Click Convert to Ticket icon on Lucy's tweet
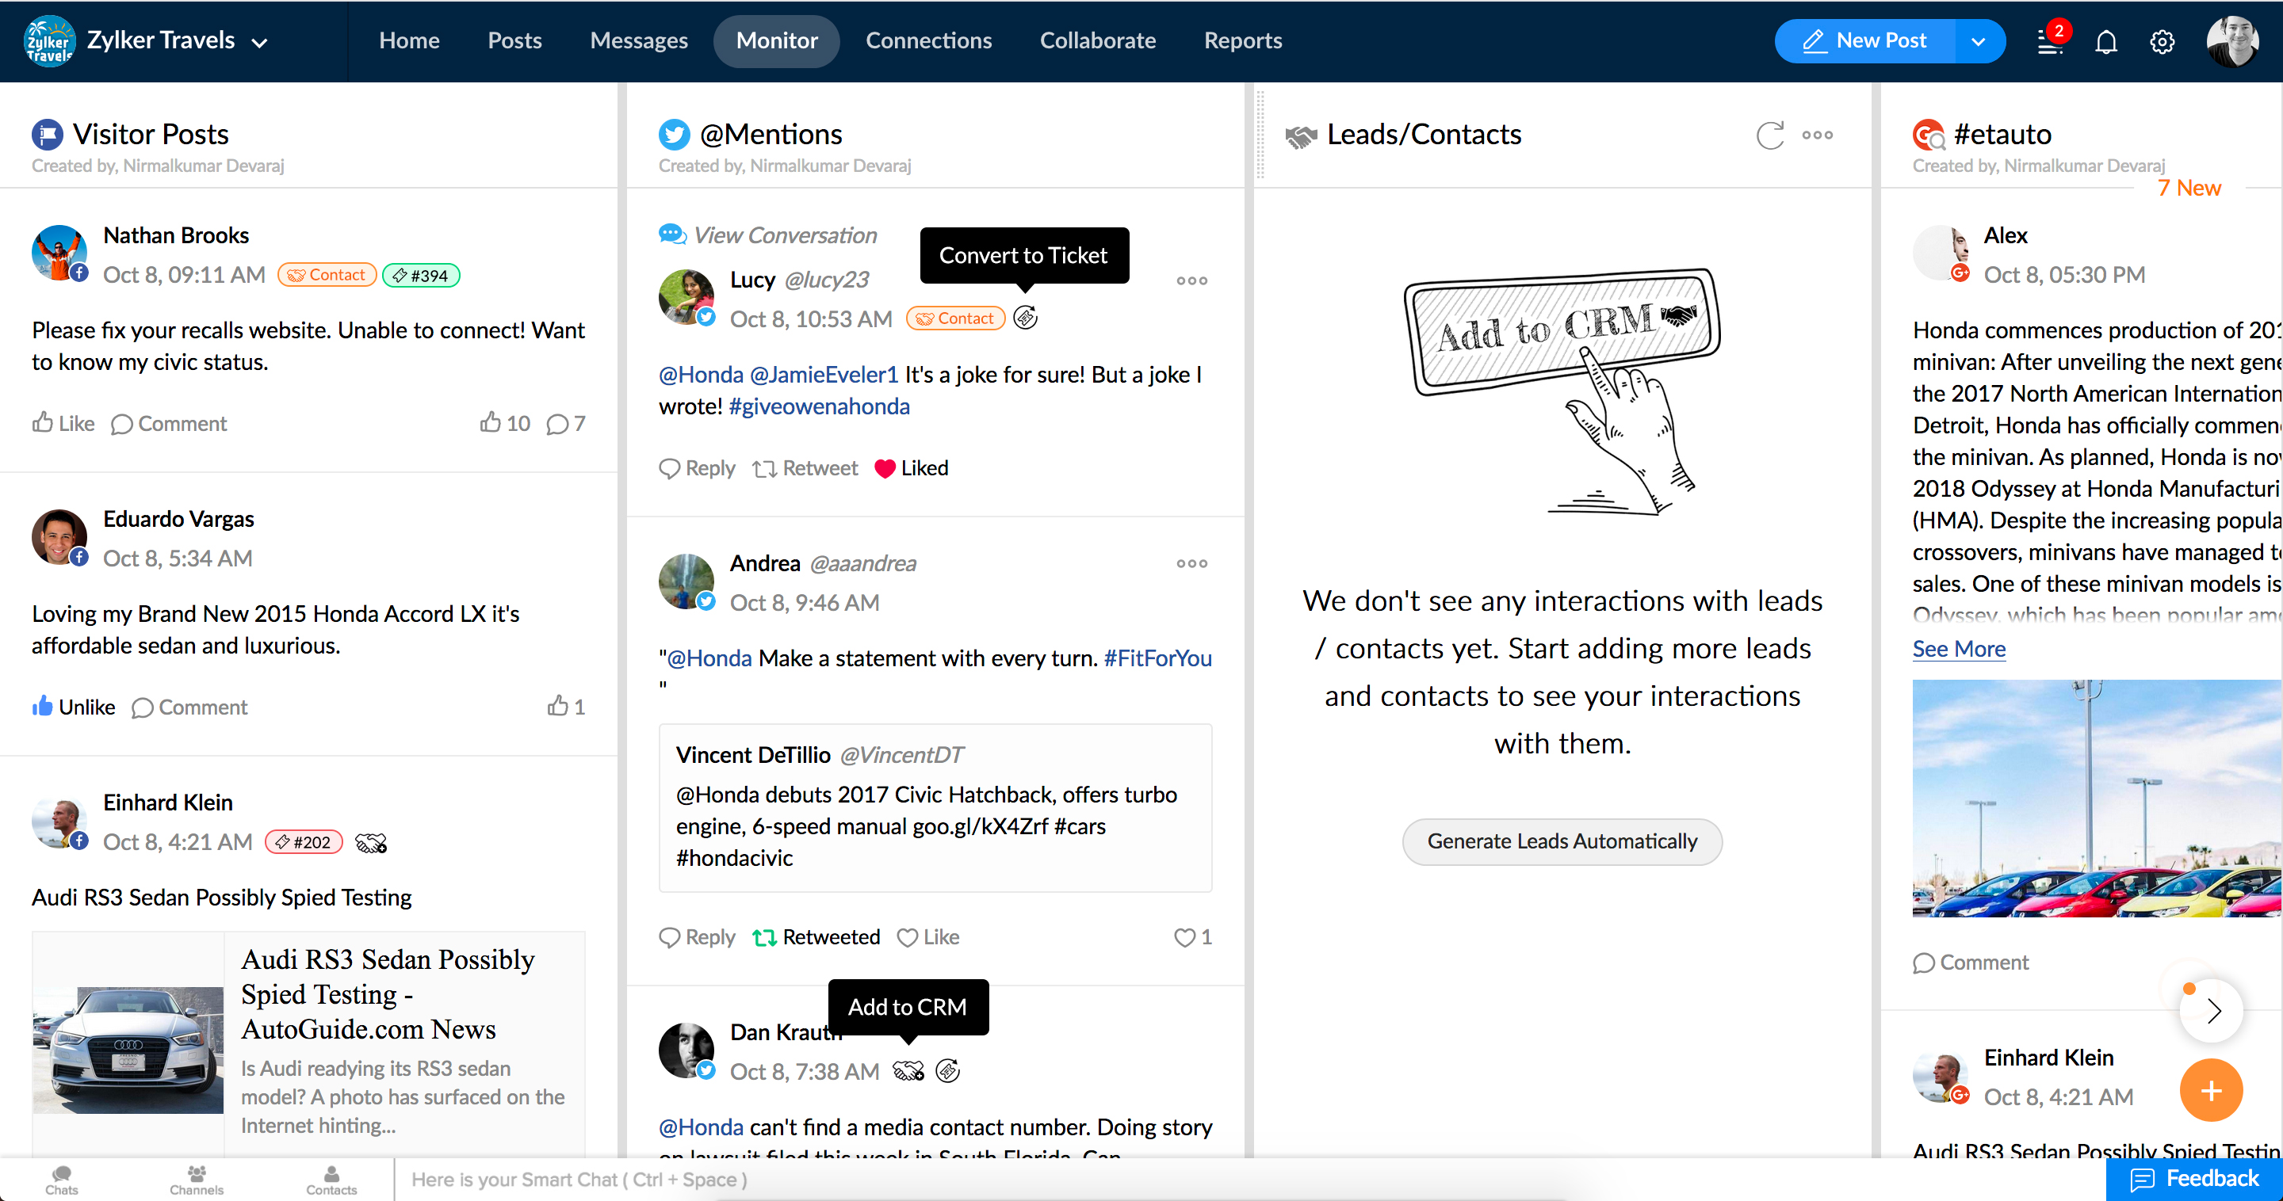 (1026, 318)
